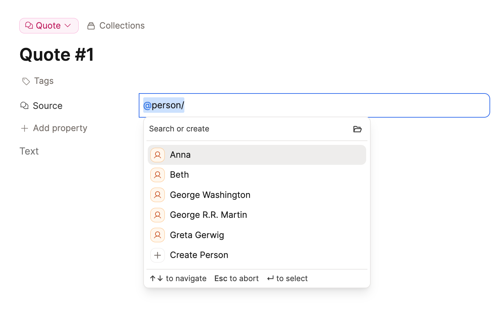Click the person icon next to George Washington
The width and height of the screenshot is (503, 311).
coord(157,195)
